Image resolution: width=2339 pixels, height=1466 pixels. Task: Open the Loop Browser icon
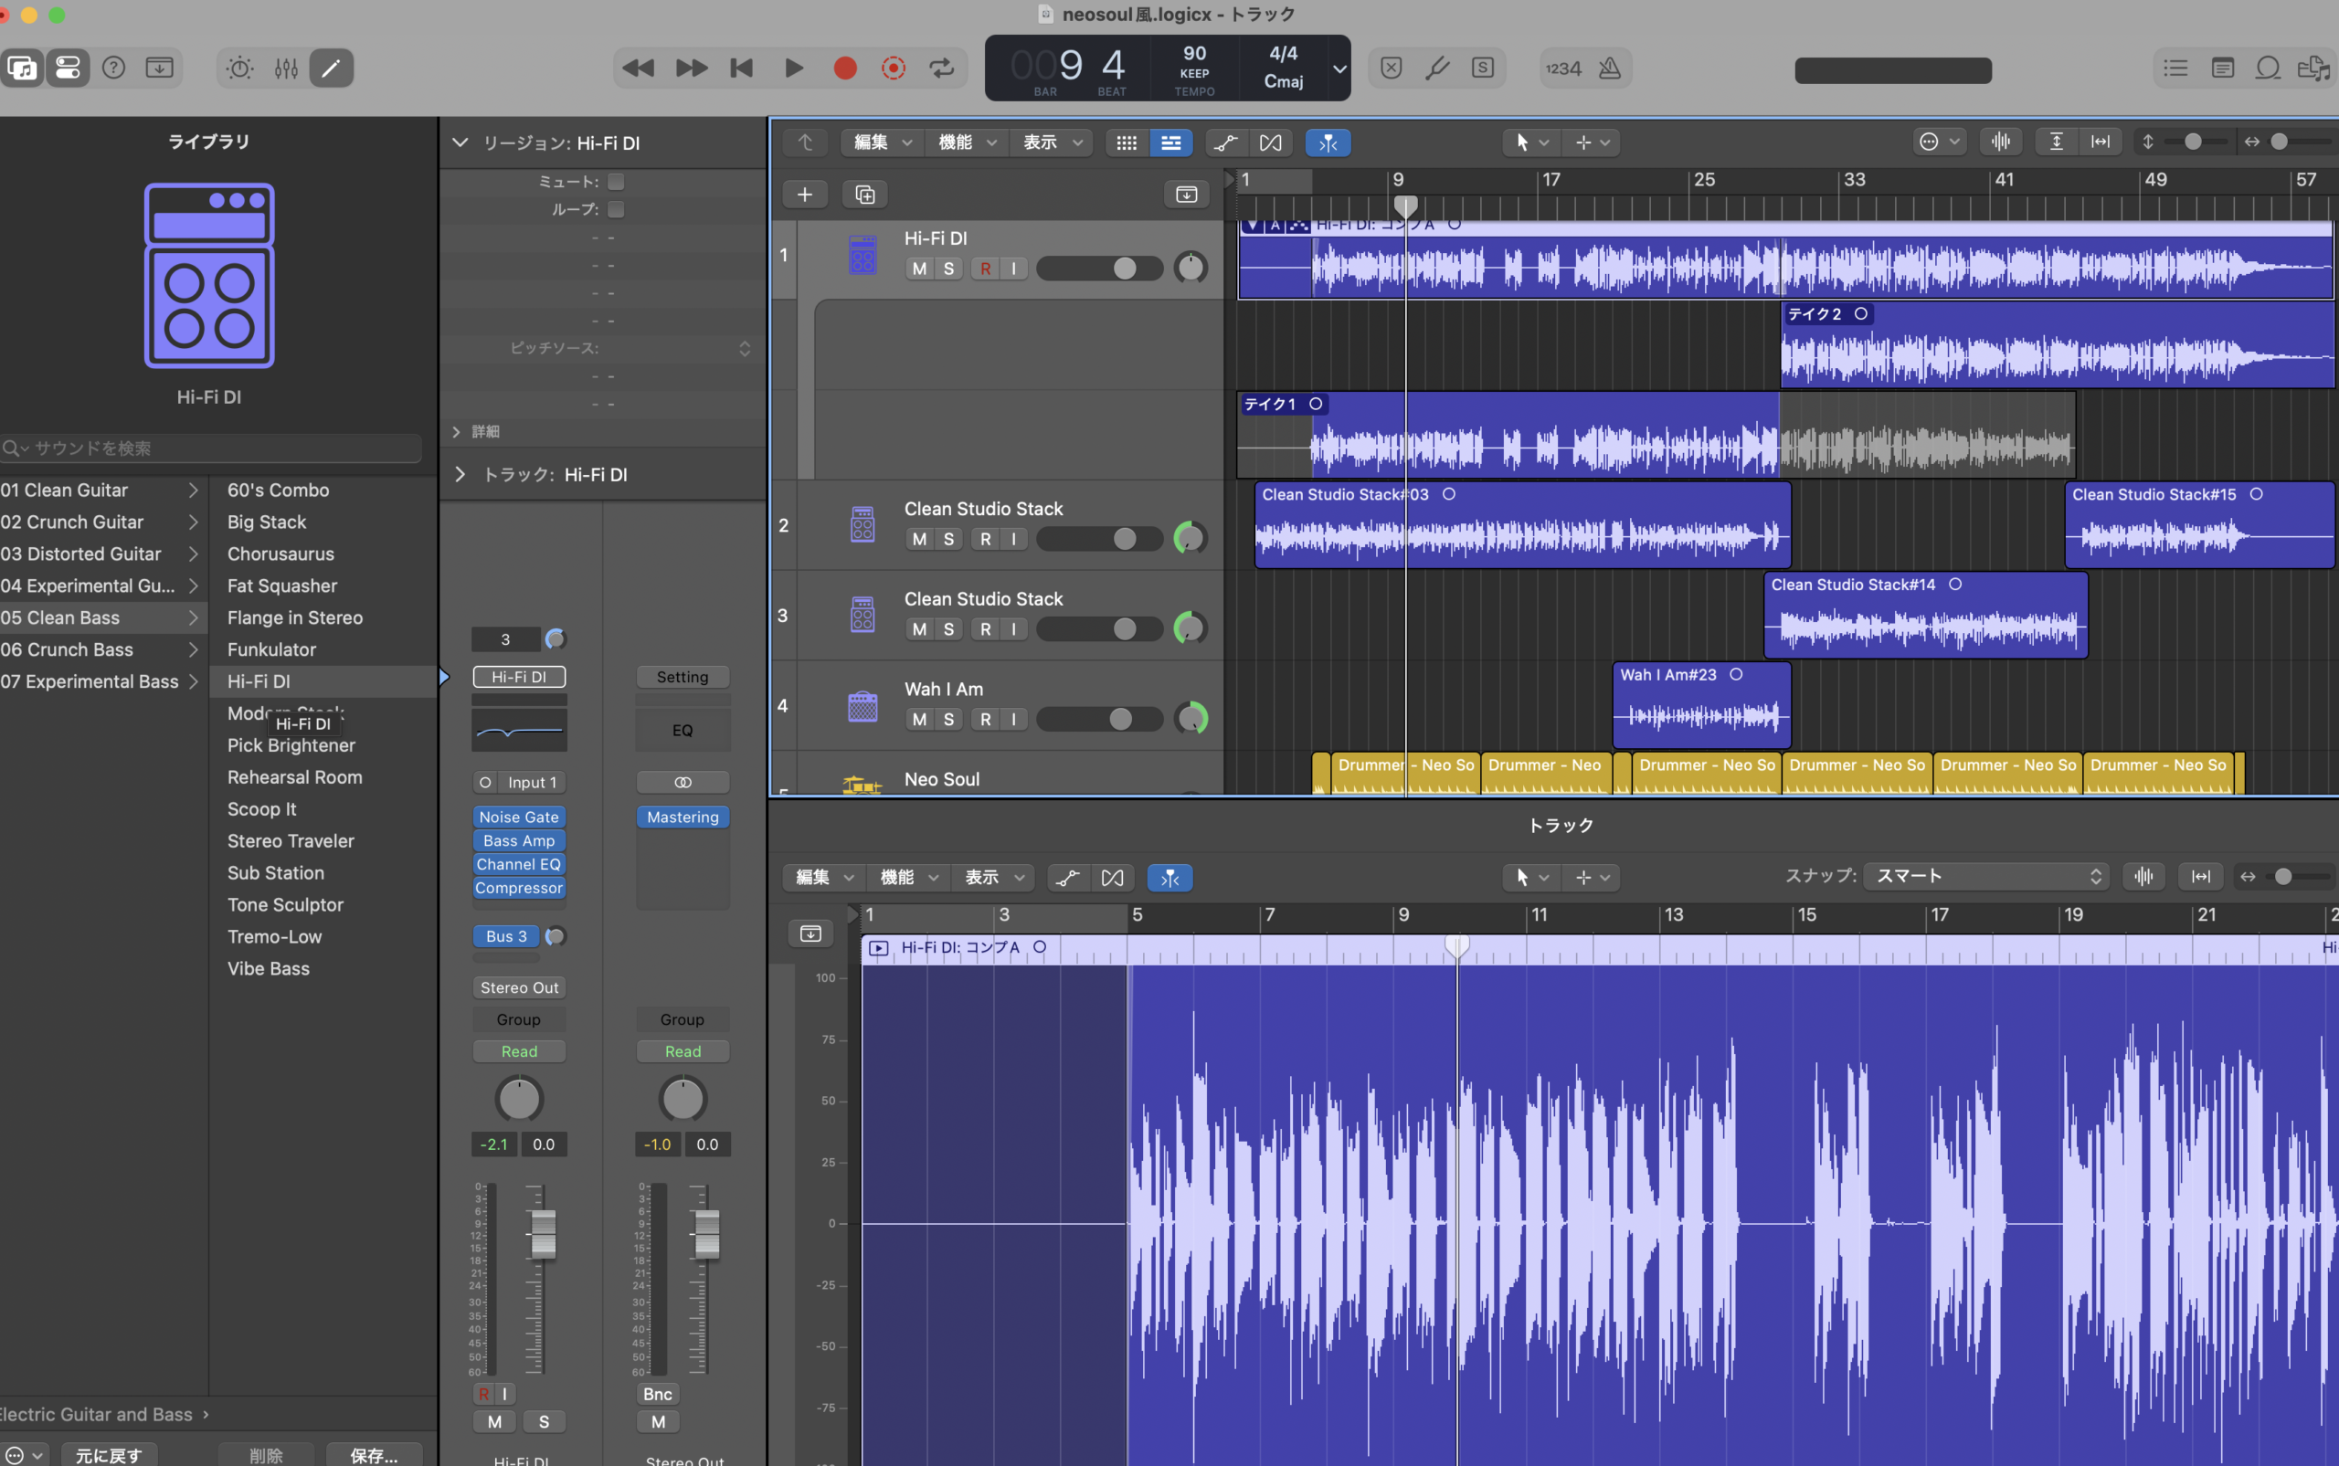(x=2267, y=68)
